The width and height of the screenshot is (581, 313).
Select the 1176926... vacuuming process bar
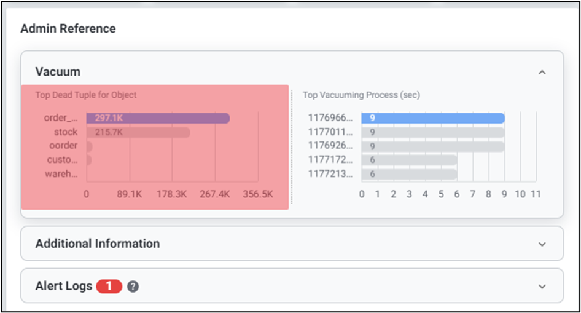tap(433, 146)
